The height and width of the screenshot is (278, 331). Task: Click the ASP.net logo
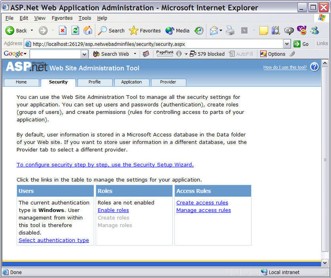(26, 67)
